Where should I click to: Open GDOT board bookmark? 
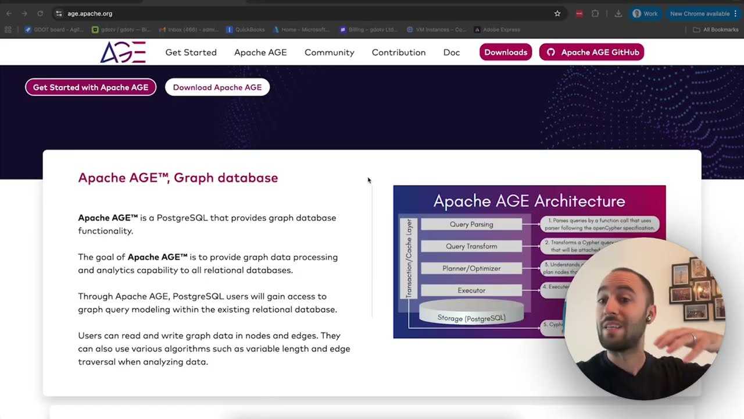tap(55, 30)
